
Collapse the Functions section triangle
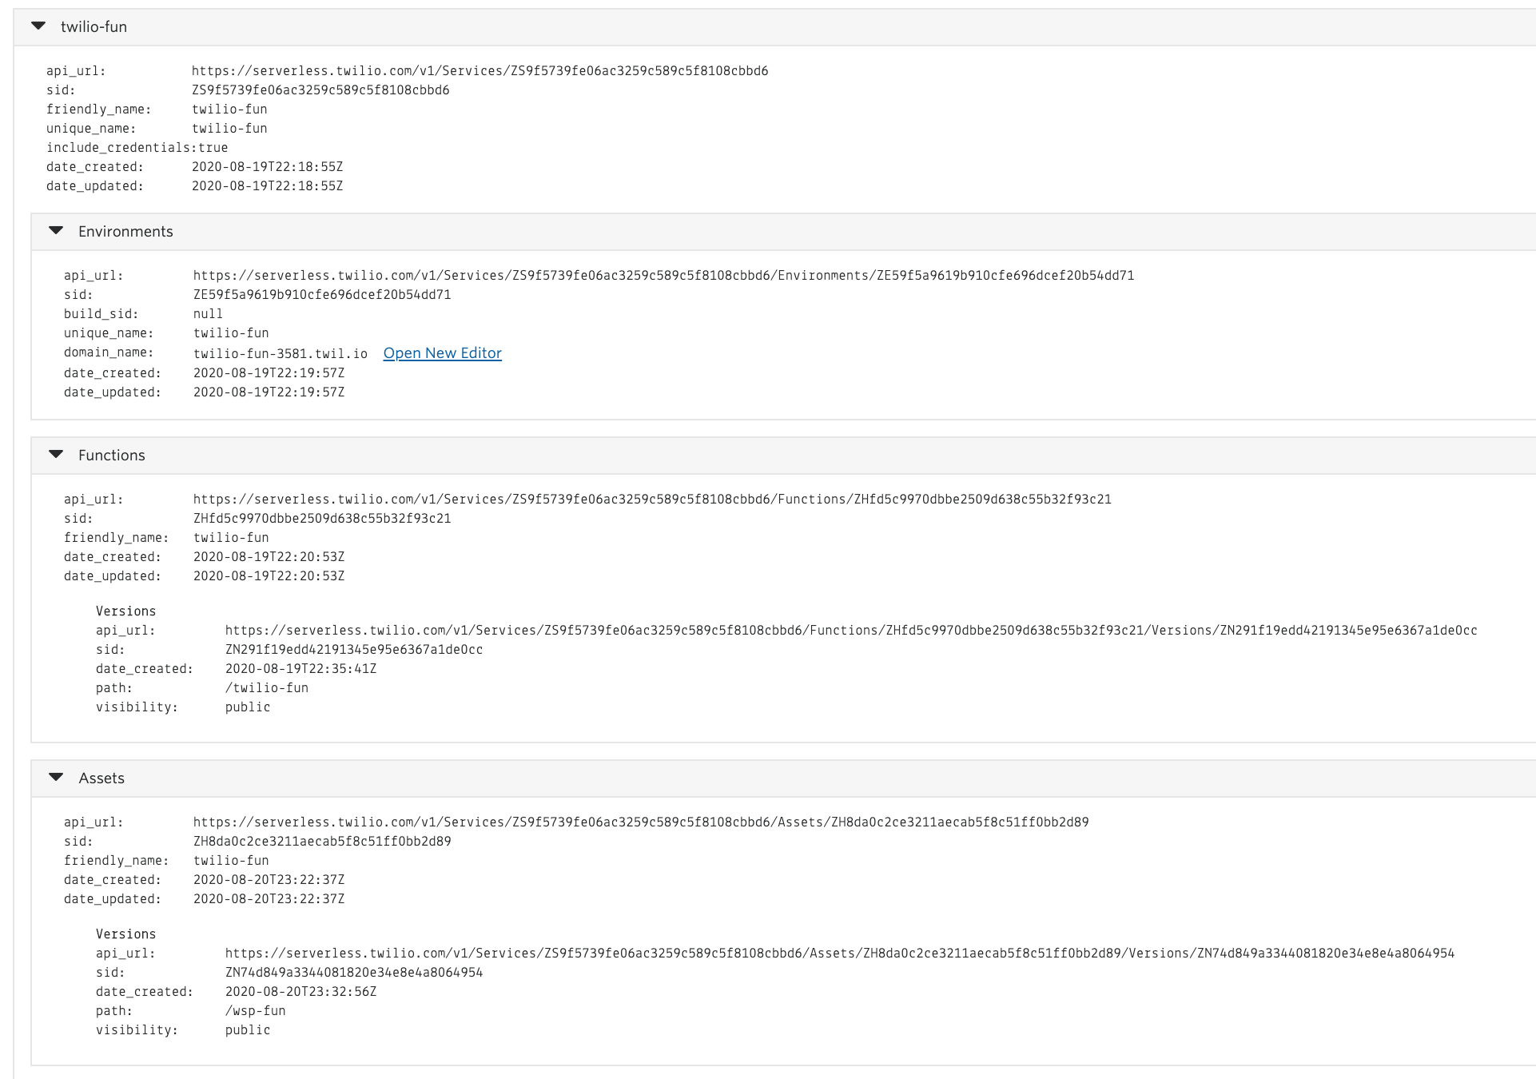(56, 455)
